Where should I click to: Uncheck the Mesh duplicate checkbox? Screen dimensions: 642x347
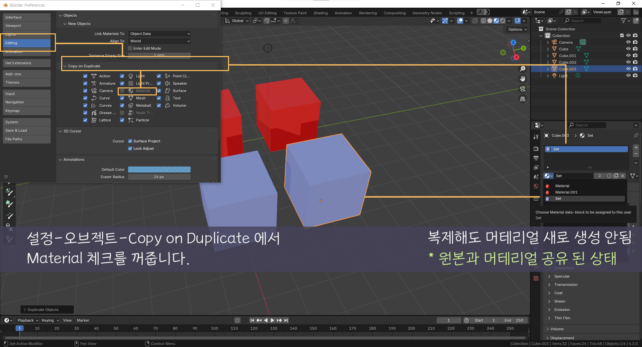[122, 98]
